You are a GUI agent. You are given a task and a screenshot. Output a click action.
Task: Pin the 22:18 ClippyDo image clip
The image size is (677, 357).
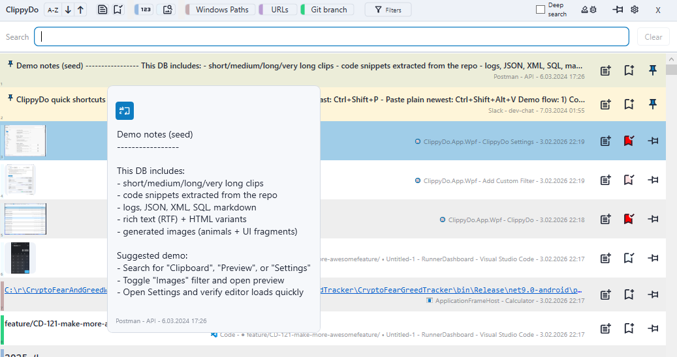pyautogui.click(x=653, y=219)
